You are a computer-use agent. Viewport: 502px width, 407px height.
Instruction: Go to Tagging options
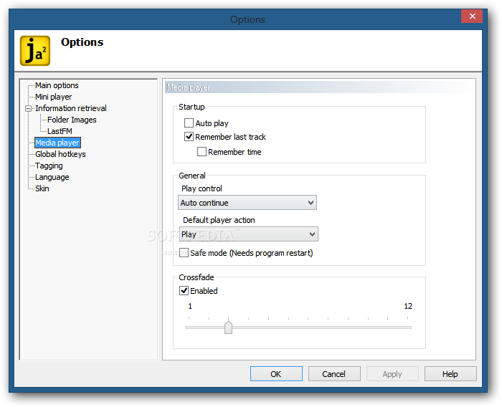(49, 166)
